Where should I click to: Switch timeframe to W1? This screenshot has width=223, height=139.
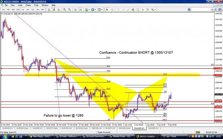coord(38,10)
